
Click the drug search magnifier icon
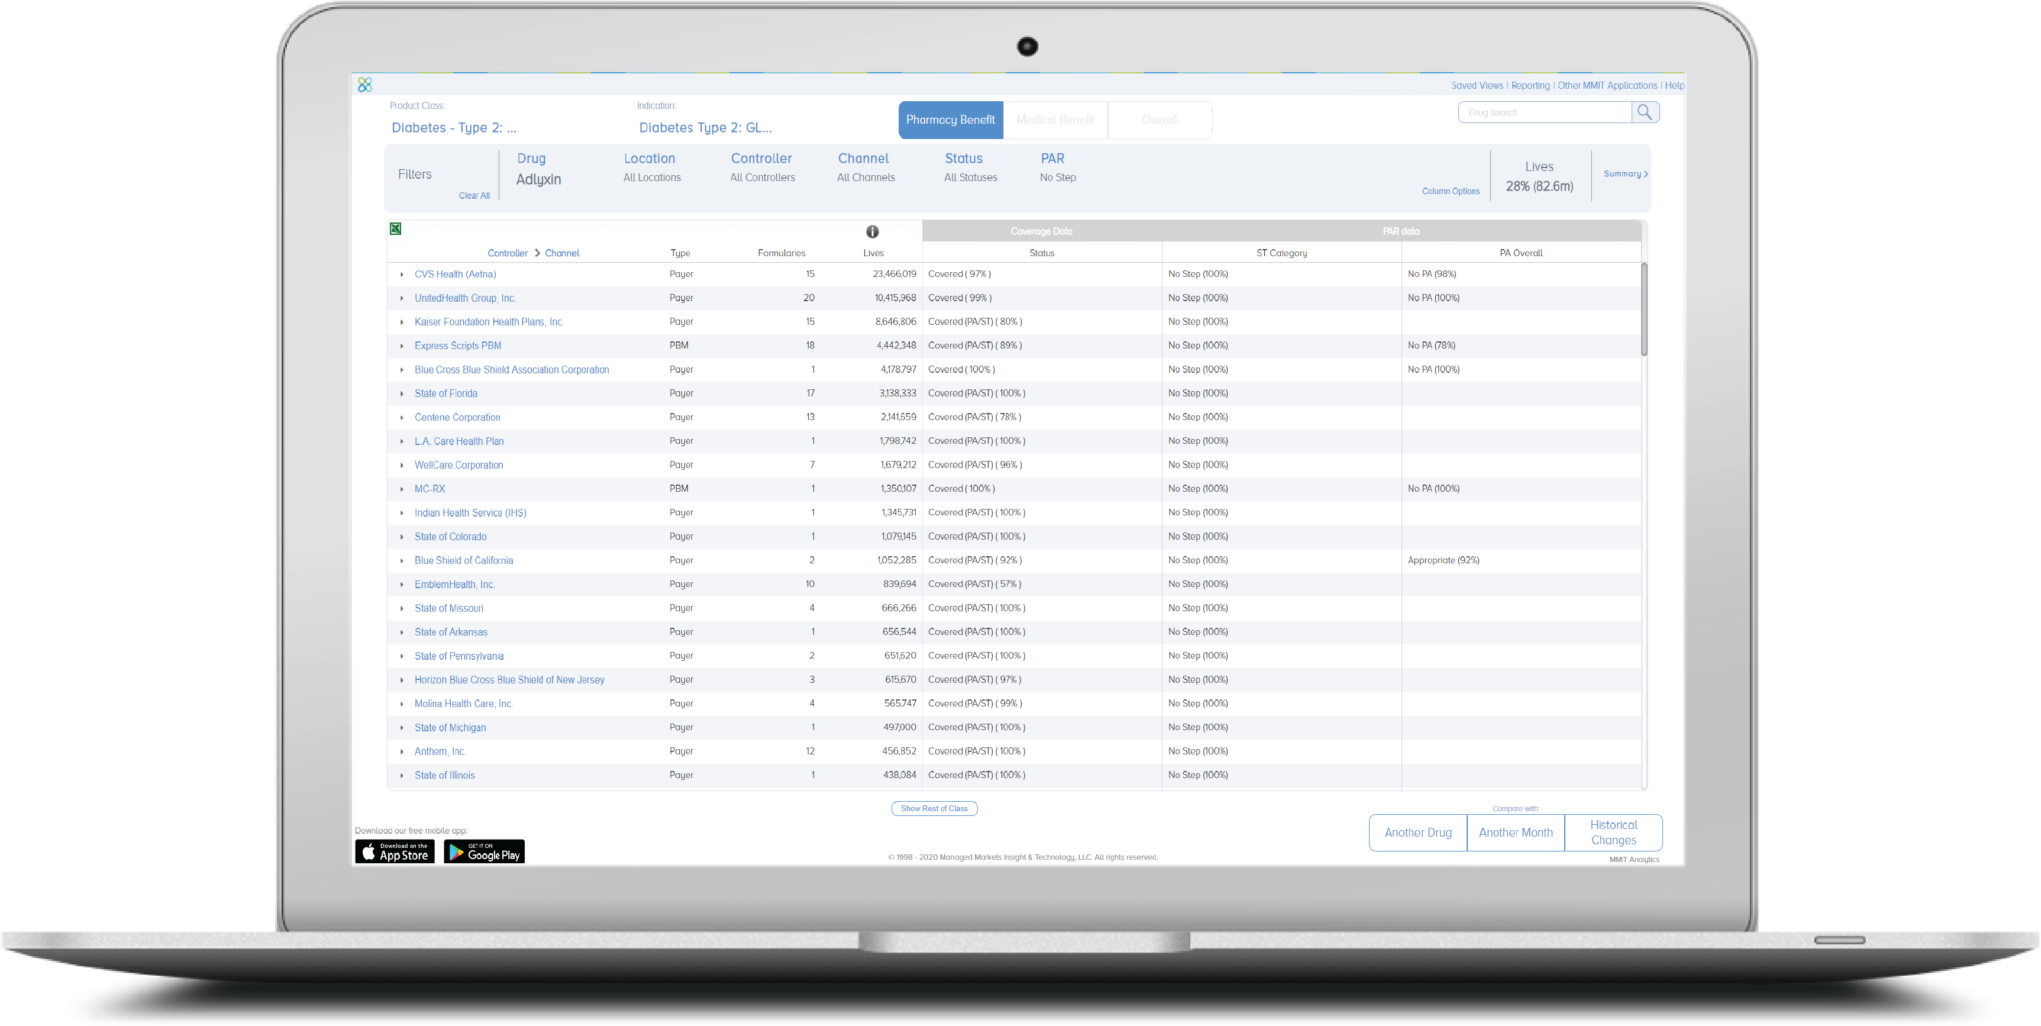point(1646,112)
